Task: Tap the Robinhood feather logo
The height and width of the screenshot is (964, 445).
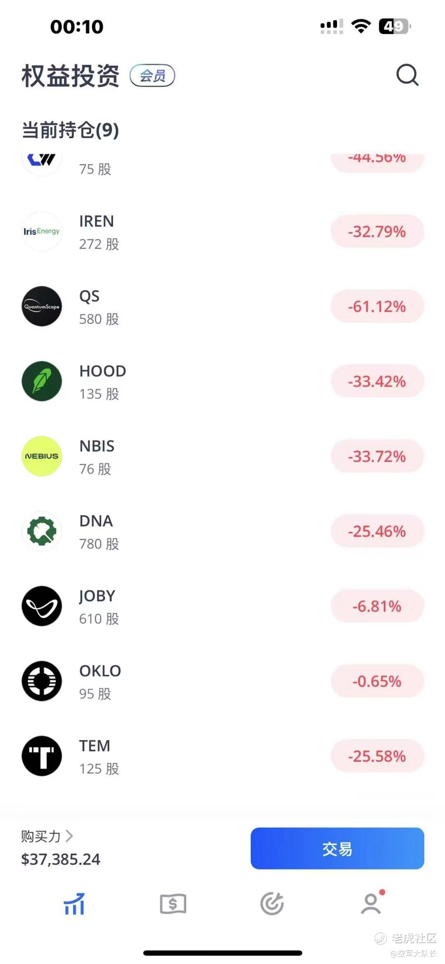Action: pyautogui.click(x=42, y=381)
